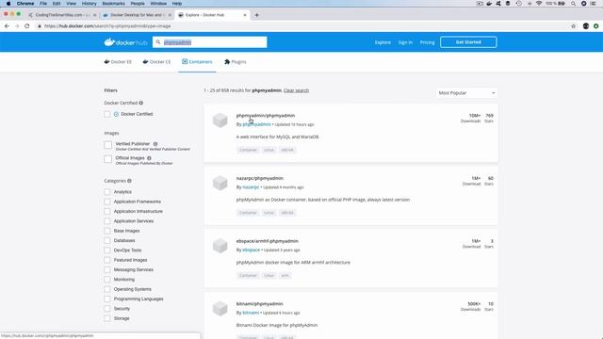
Task: Switch to the CodingTheSmartWay browser tab
Action: click(x=61, y=15)
